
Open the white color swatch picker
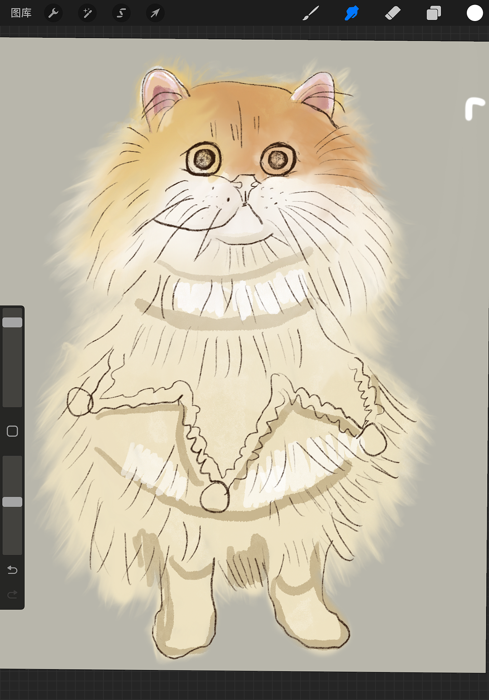pos(475,13)
